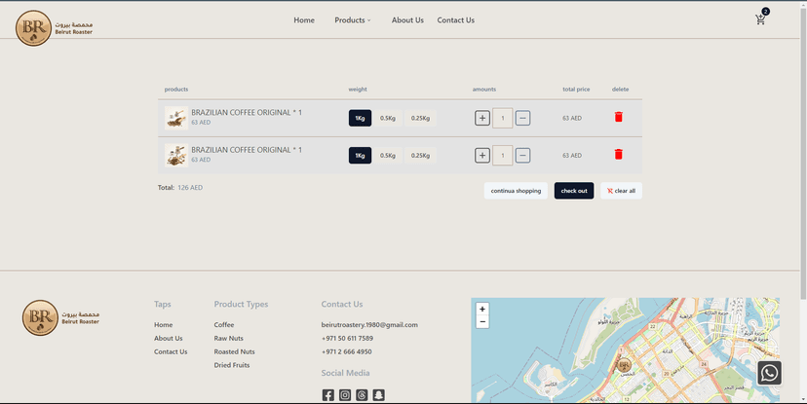This screenshot has width=807, height=404.
Task: Open the Instagram social media icon
Action: coord(345,395)
